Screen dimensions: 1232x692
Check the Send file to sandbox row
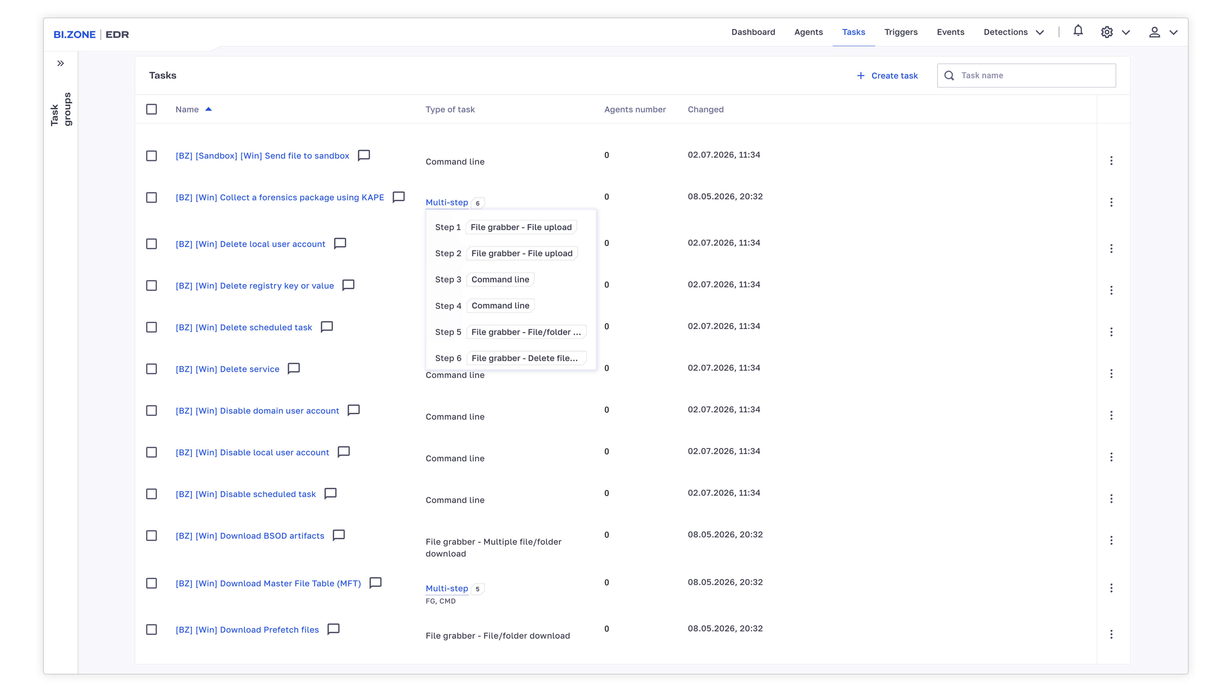click(x=151, y=156)
